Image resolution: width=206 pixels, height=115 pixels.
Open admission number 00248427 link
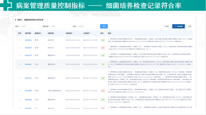pos(28,64)
